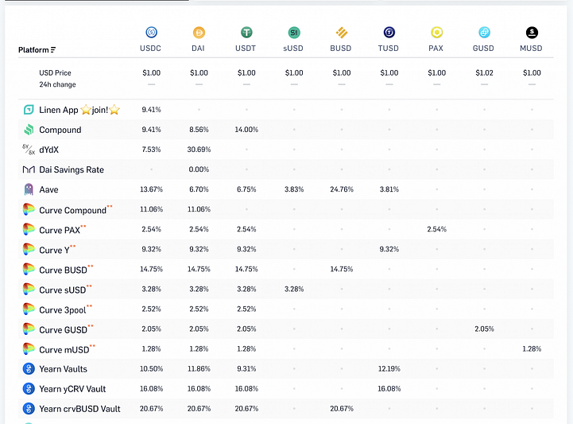Screen dimensions: 573x424
Task: Open the Yearn yCRV Vault link
Action: pyautogui.click(x=72, y=389)
